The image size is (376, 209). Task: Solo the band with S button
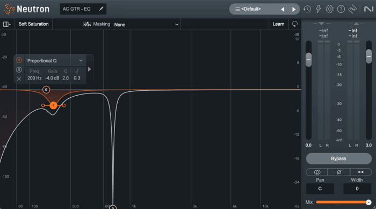(19, 70)
